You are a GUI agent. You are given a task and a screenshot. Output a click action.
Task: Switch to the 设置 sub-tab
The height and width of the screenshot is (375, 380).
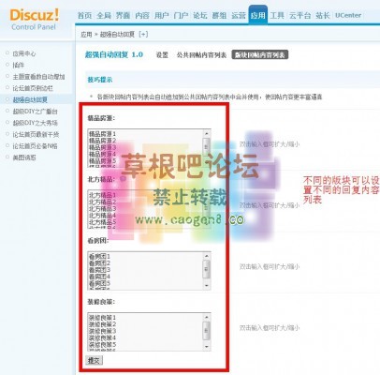pos(162,55)
